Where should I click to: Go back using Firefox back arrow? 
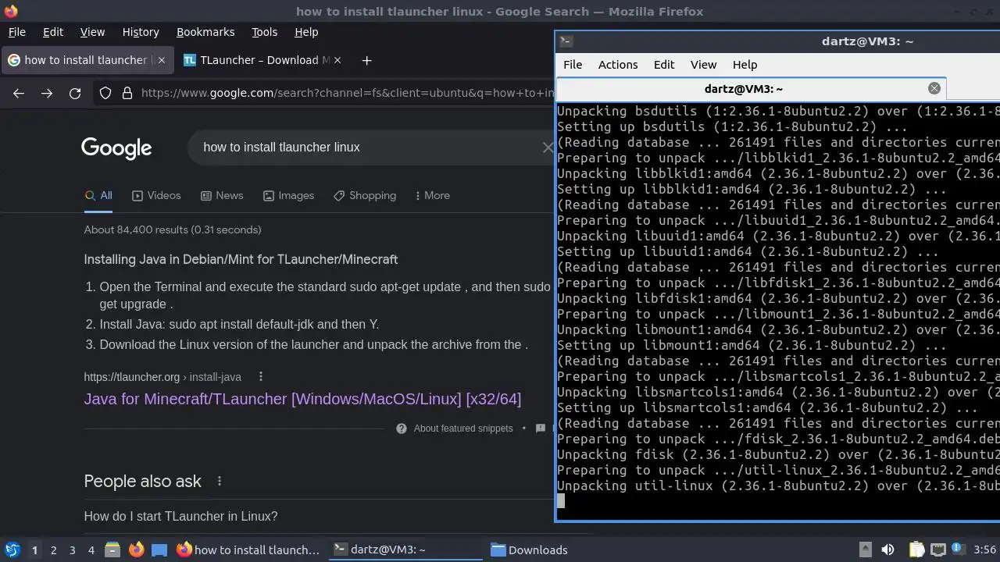[19, 94]
